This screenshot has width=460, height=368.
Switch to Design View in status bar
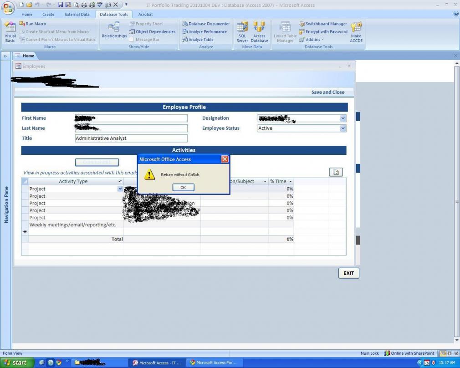(455, 353)
